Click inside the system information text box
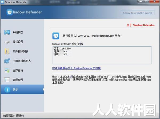This screenshot has width=160, height=119. (102, 55)
